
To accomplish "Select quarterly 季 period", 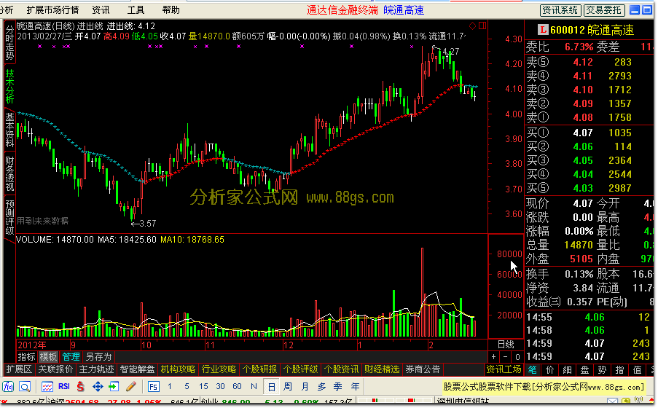I will pos(338,386).
